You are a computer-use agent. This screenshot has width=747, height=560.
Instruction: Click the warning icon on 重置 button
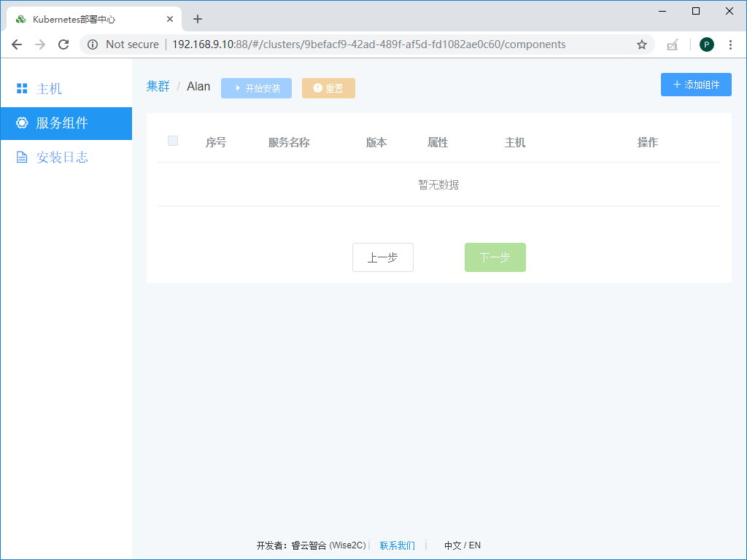pos(317,88)
